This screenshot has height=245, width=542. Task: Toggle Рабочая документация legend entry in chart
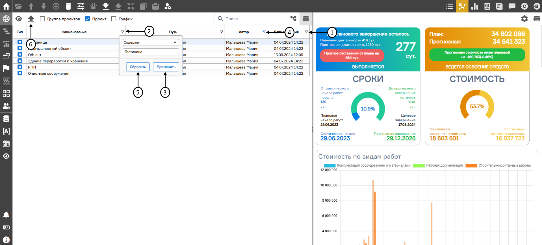pos(438,166)
